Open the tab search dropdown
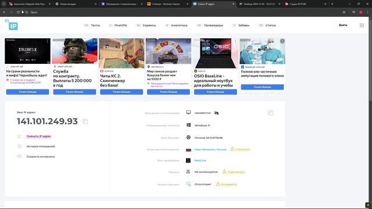The height and width of the screenshot is (209, 372). [4, 4]
